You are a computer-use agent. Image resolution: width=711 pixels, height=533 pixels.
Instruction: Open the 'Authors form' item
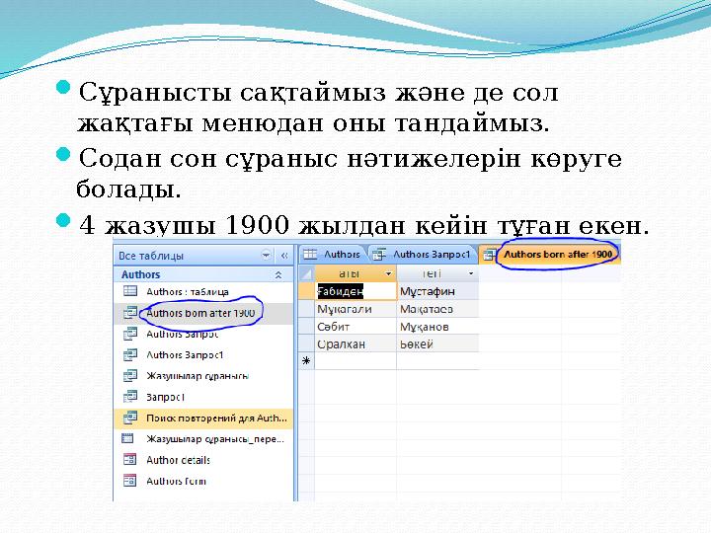point(203,481)
